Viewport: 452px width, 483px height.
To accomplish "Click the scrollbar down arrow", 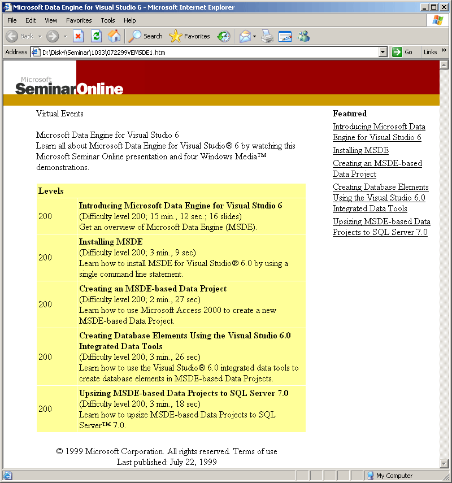I will (444, 463).
